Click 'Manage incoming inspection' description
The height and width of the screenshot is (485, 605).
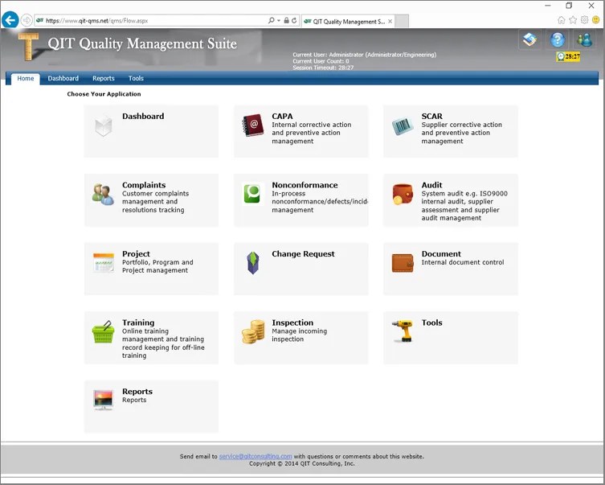click(299, 335)
